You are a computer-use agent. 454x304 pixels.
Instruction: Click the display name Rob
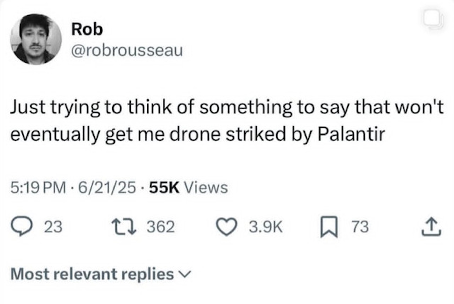point(87,29)
